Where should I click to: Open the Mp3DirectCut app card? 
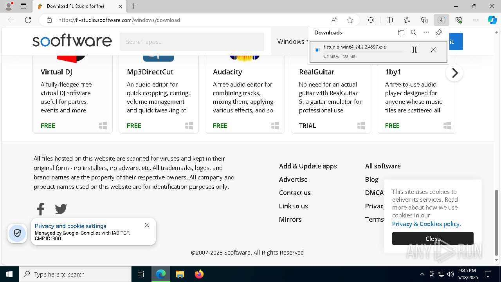(x=159, y=94)
